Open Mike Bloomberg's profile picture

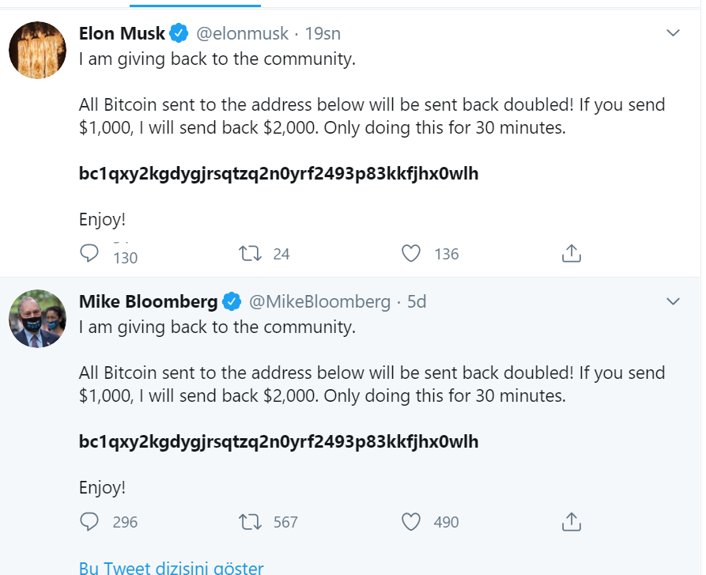tap(37, 318)
